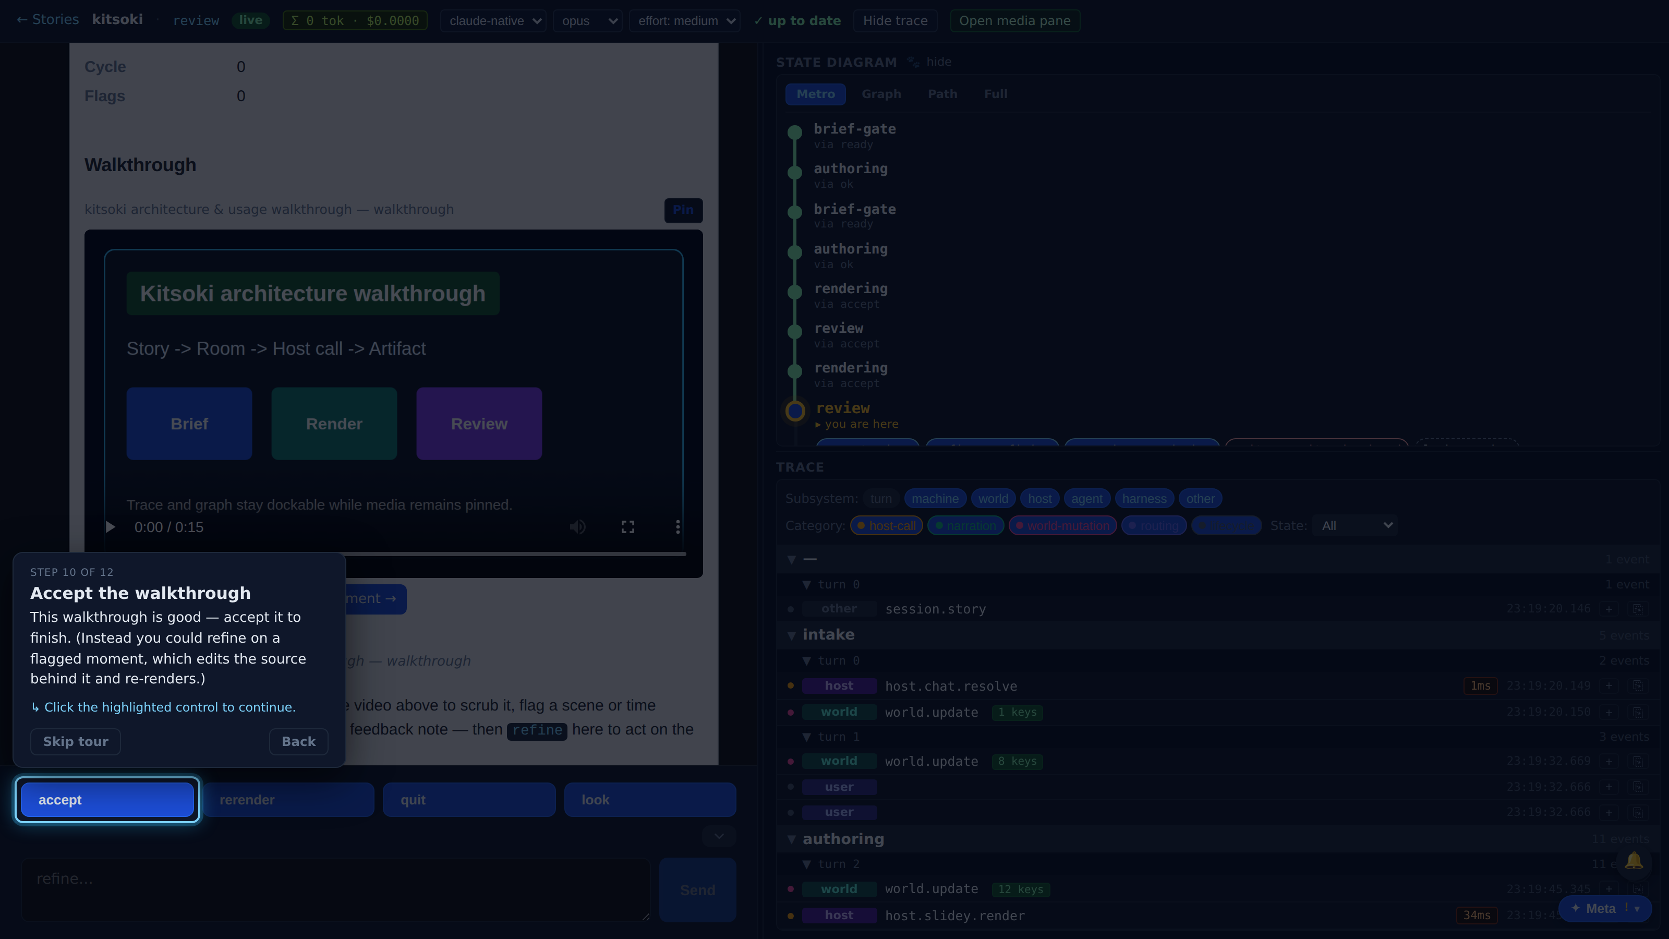Enter fullscreen for the walkthrough video

pyautogui.click(x=628, y=527)
